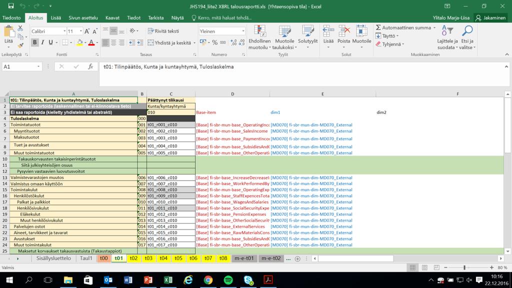Enable Rivitä teksti wrap text
This screenshot has height=288, width=512.
[x=163, y=31]
